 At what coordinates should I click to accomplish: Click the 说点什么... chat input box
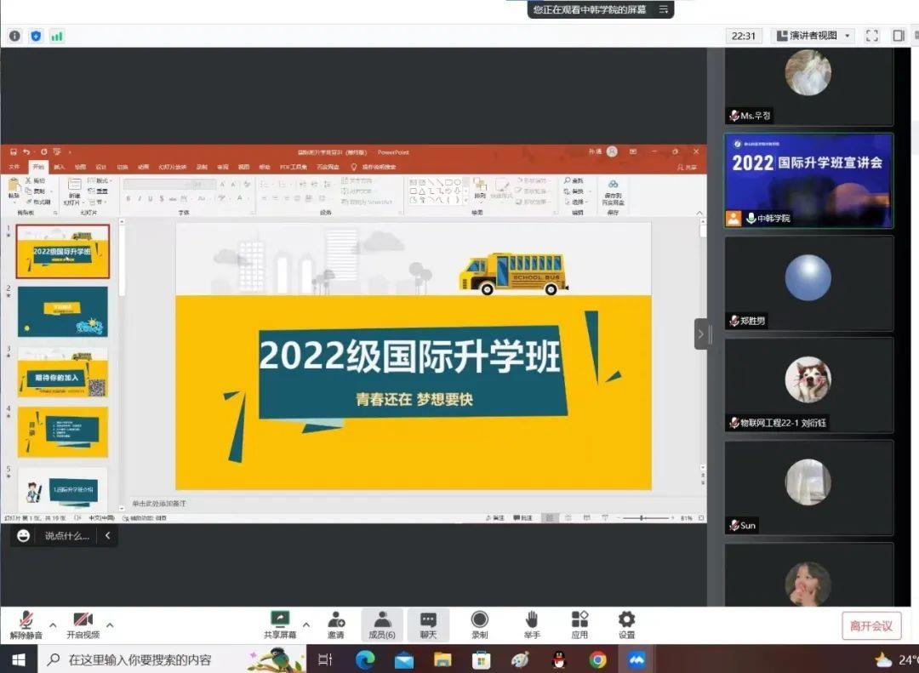point(66,535)
